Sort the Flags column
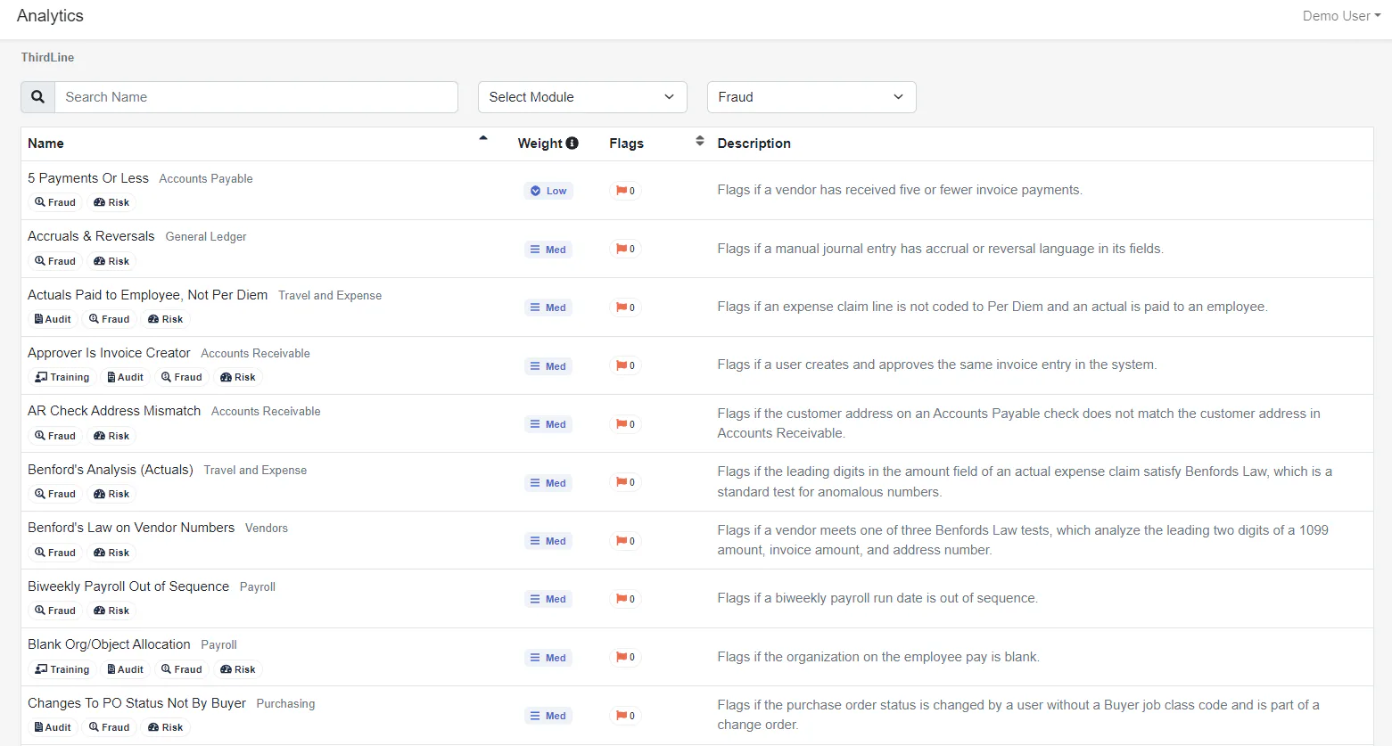Viewport: 1392px width, 746px height. pyautogui.click(x=700, y=141)
